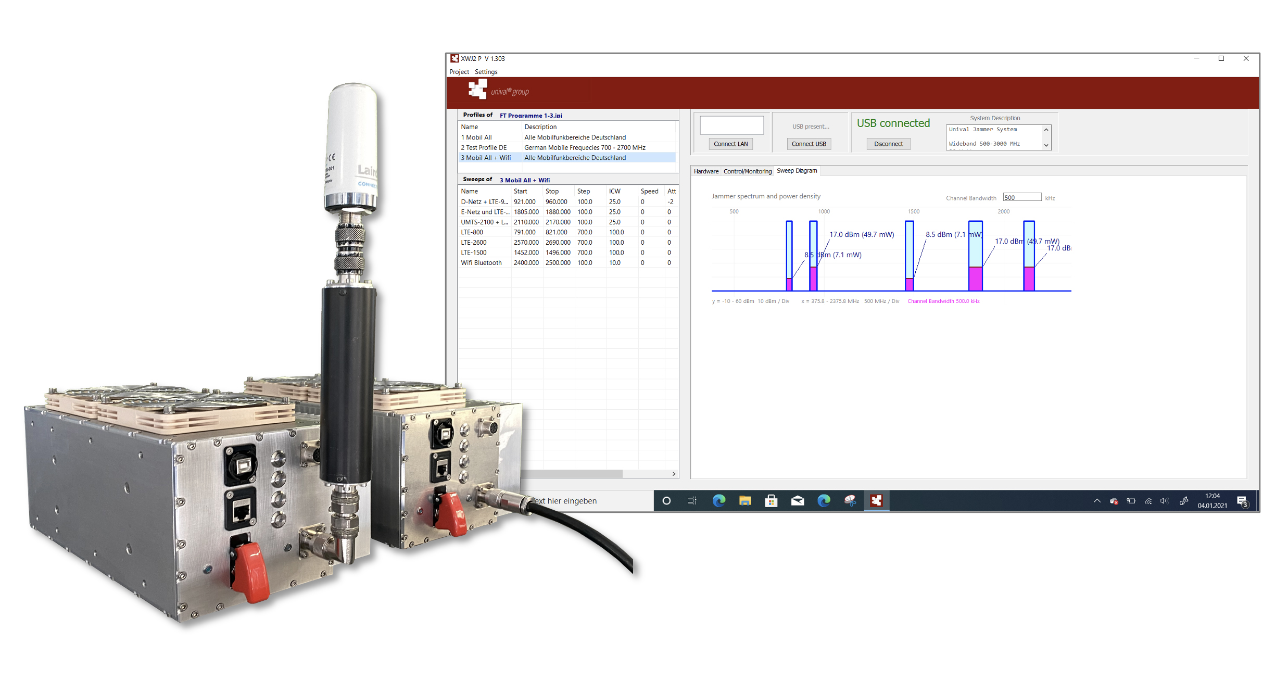This screenshot has width=1288, height=681.
Task: Click the Task View icon
Action: (692, 501)
